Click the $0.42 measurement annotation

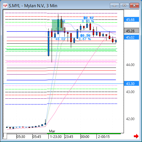88,18
